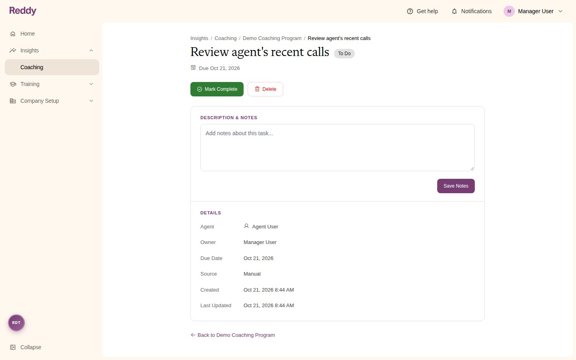Click the notes textarea resize handle
Image resolution: width=576 pixels, height=360 pixels.
coord(472,168)
